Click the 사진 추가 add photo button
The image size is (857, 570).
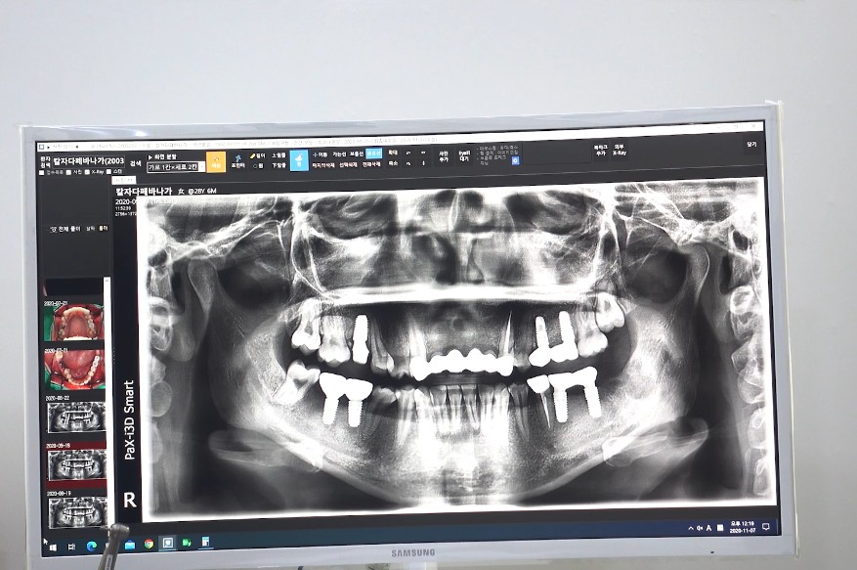coord(444,156)
